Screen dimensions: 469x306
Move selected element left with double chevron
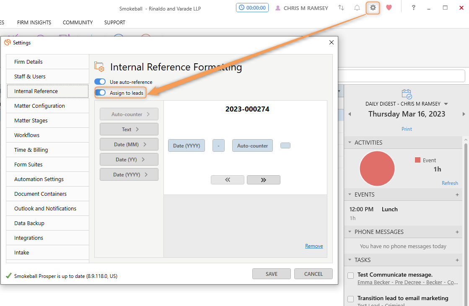tap(227, 180)
